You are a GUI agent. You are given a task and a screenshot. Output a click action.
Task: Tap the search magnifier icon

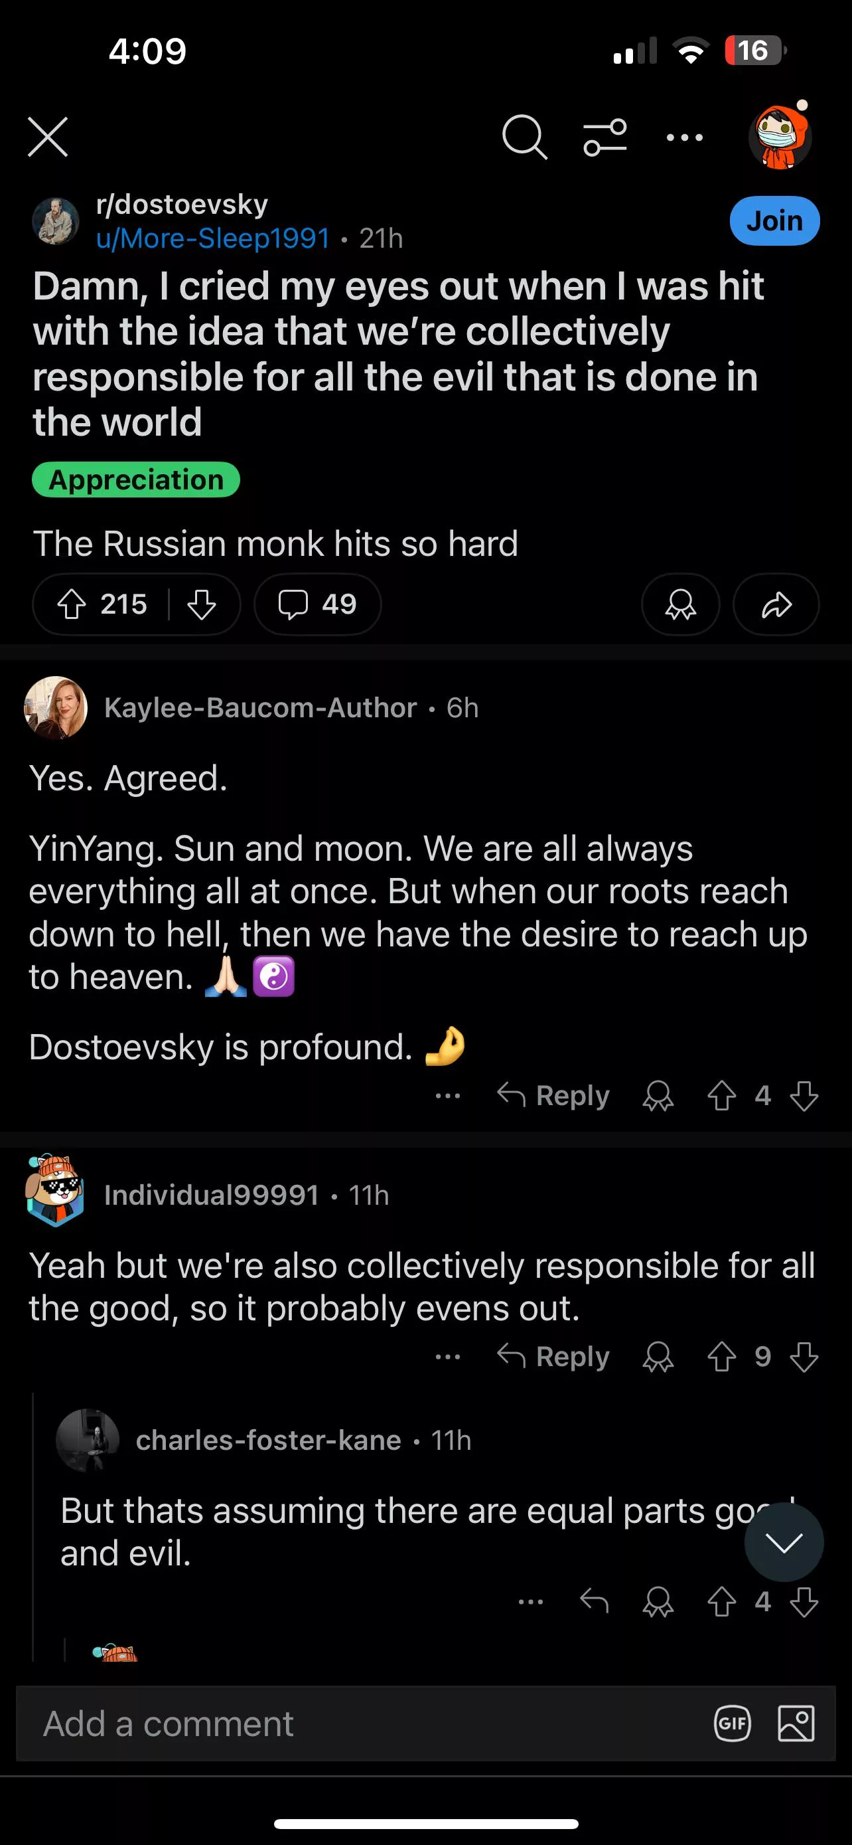tap(524, 136)
